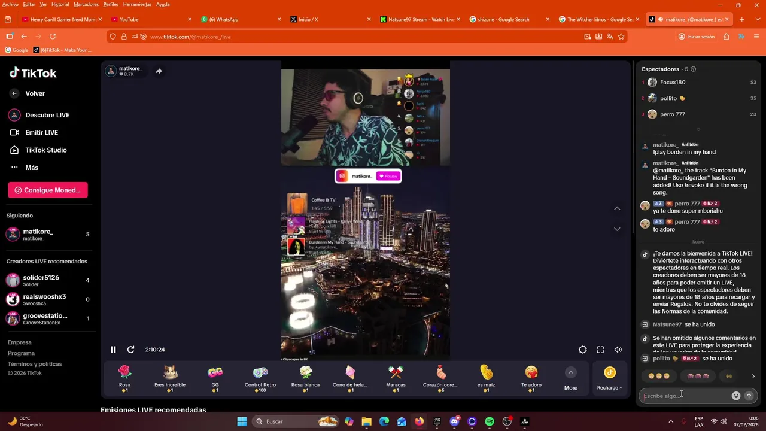Open Términos y políticas footer link
Screen dimensions: 766x431
pos(35,364)
